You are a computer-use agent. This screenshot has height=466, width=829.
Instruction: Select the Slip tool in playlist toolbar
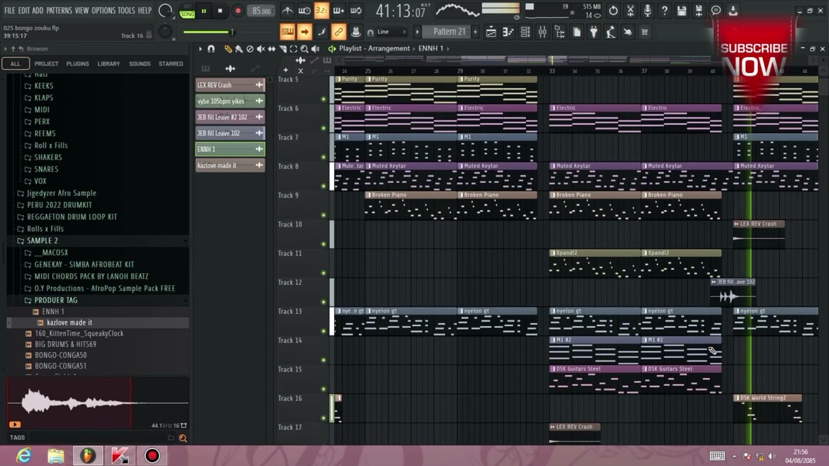click(271, 49)
